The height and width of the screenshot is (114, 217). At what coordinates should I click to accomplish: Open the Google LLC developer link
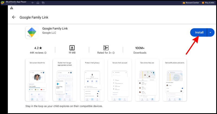coord(49,33)
